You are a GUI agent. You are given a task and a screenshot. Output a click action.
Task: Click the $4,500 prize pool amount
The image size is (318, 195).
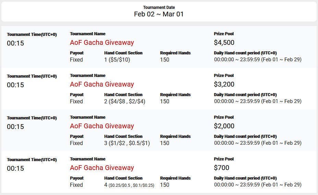coord(224,43)
